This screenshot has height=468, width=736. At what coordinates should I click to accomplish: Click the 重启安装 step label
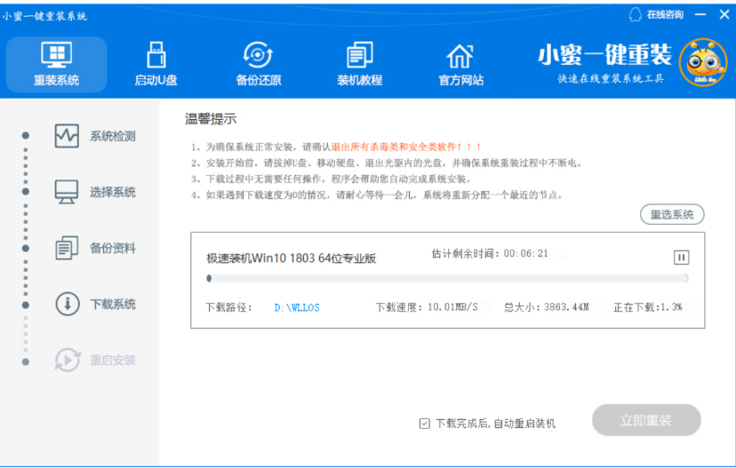coord(113,361)
